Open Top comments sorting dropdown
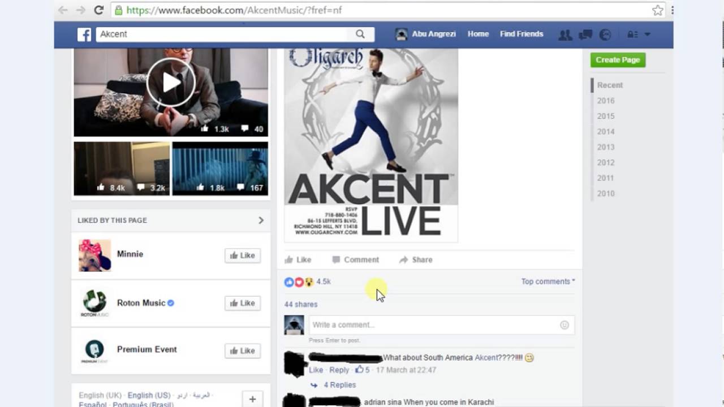The image size is (724, 407). tap(548, 282)
